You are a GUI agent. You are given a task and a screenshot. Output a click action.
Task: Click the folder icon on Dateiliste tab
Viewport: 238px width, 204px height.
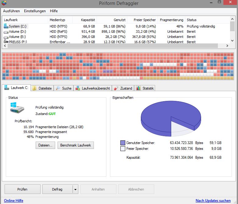34,88
